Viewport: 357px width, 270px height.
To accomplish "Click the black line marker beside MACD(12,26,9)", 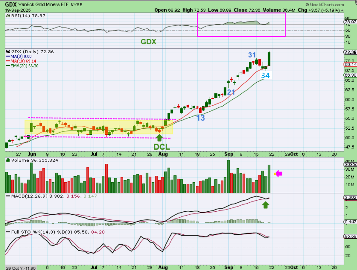I will click(x=8, y=196).
